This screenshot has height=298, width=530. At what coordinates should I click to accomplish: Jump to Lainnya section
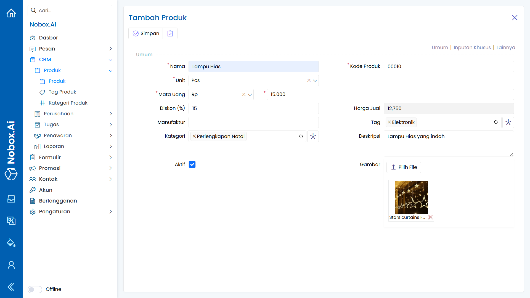[506, 47]
